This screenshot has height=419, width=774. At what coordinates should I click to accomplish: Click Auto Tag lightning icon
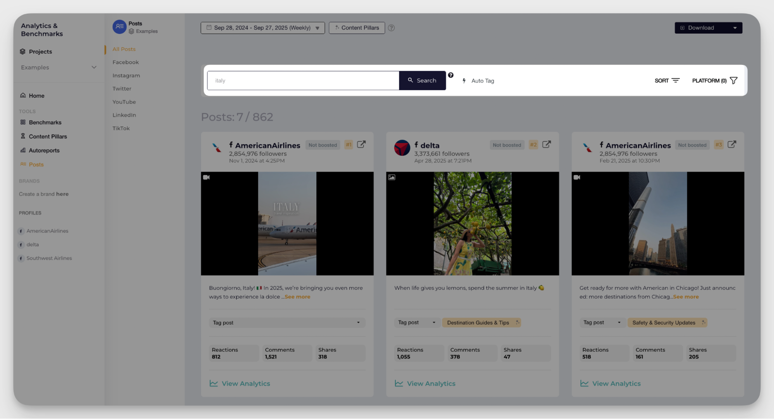[464, 81]
